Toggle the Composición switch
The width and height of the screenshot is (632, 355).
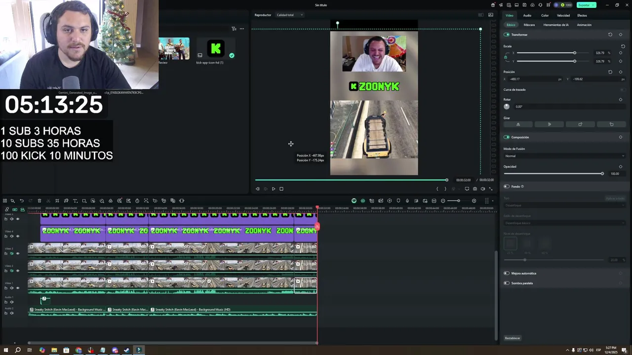[507, 137]
